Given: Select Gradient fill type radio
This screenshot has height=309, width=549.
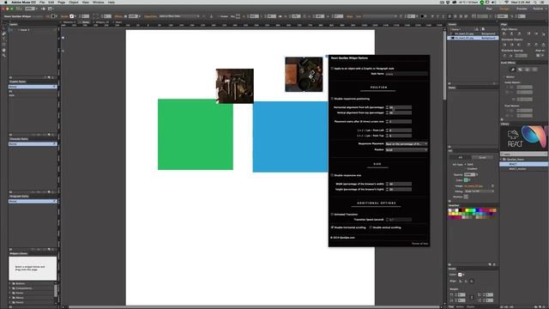Looking at the screenshot, I should [x=465, y=168].
